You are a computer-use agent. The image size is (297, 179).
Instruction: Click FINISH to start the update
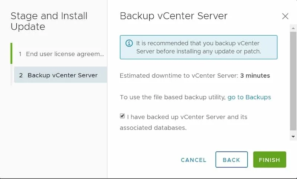point(270,159)
